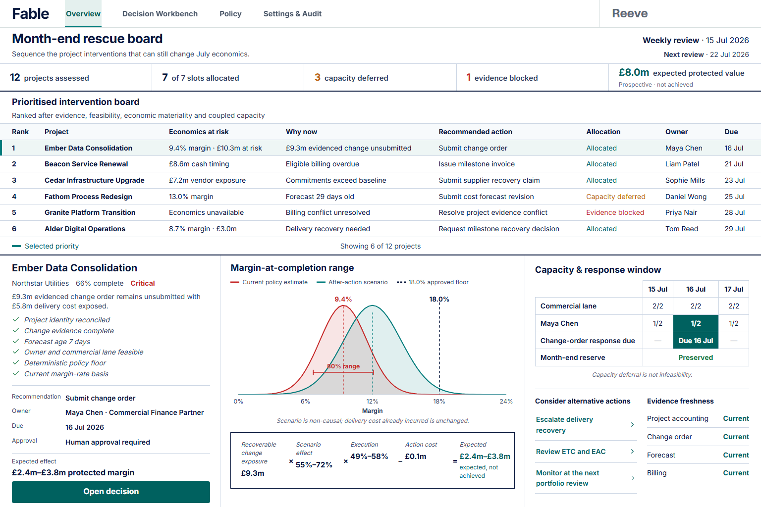Click Maya Chen's highlighted 1/2 capacity cell
Image resolution: width=761 pixels, height=507 pixels.
[x=696, y=323]
